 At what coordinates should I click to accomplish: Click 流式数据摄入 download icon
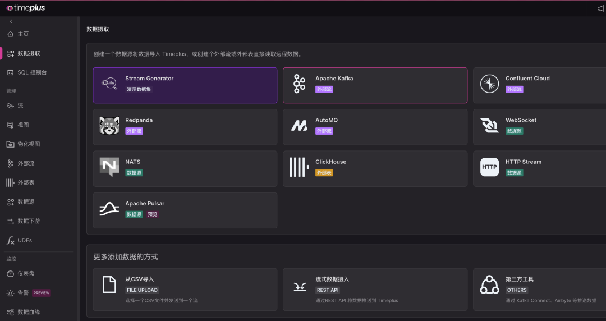[300, 287]
